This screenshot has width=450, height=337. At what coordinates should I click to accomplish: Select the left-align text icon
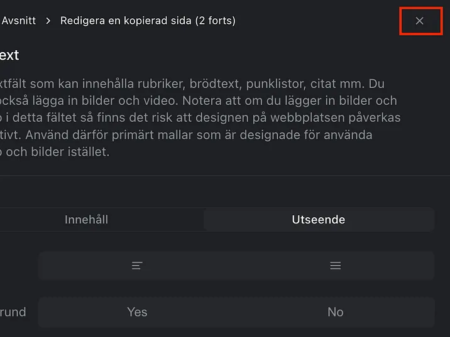click(137, 265)
